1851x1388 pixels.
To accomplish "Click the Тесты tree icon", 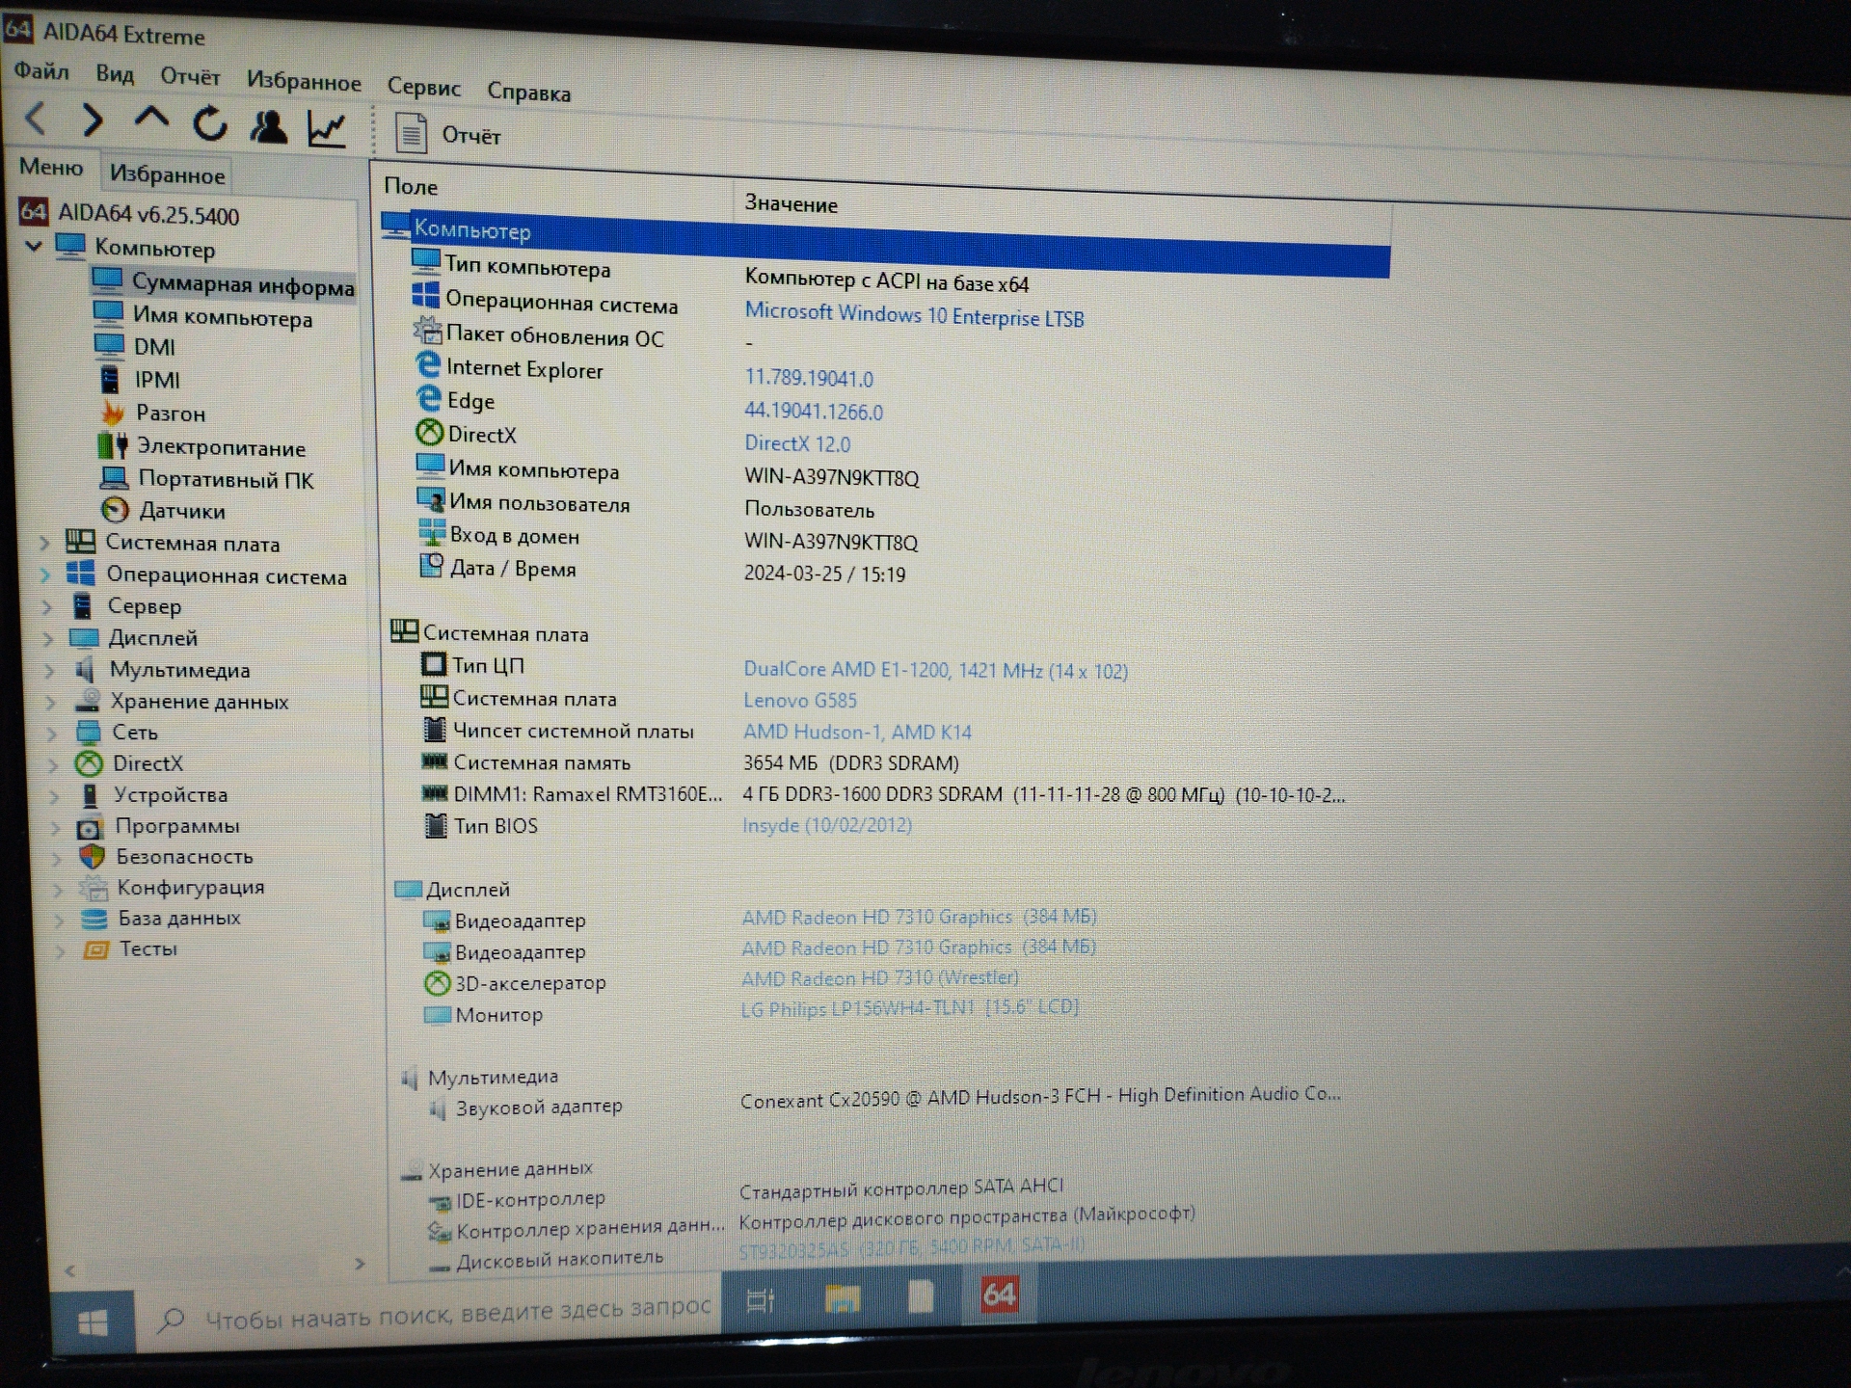I will pos(96,949).
